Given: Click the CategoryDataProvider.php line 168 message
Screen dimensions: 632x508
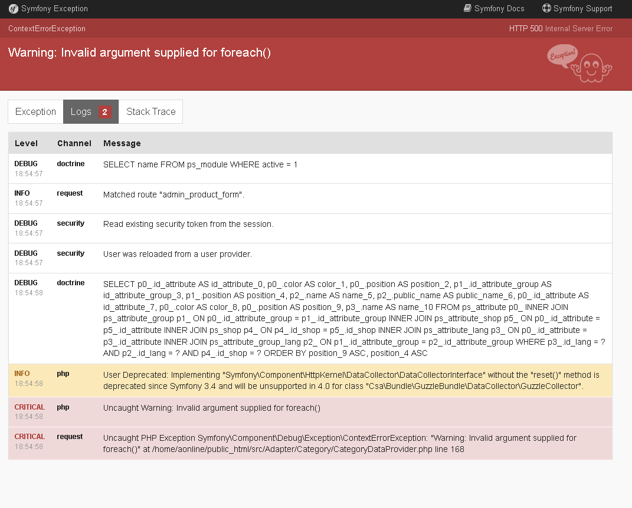Looking at the screenshot, I should point(340,444).
